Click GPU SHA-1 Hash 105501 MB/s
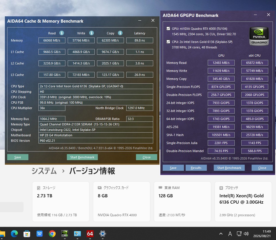 pyautogui.click(x=221, y=135)
